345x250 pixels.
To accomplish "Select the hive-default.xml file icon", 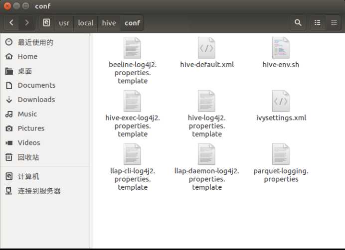I will pyautogui.click(x=206, y=48).
